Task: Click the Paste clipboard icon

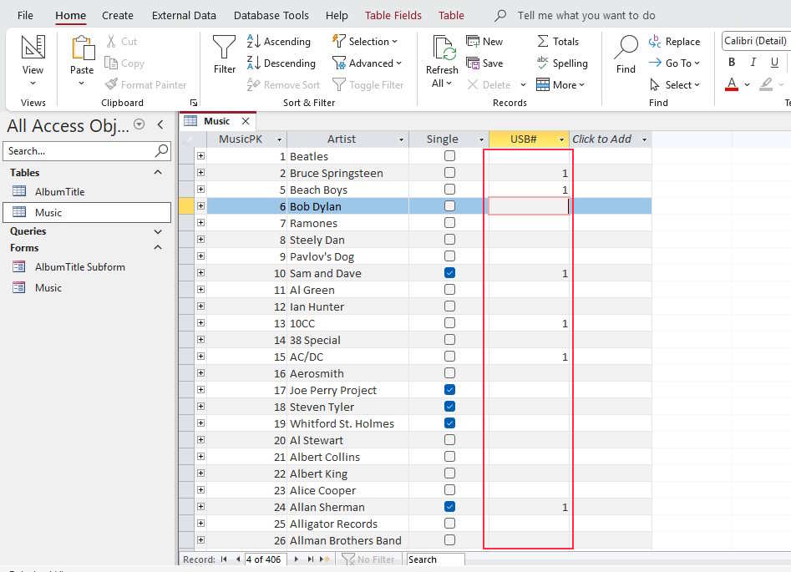Action: (82, 48)
